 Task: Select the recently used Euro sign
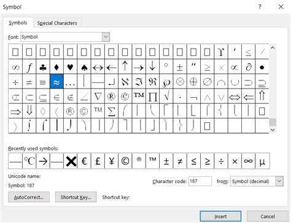(84, 161)
